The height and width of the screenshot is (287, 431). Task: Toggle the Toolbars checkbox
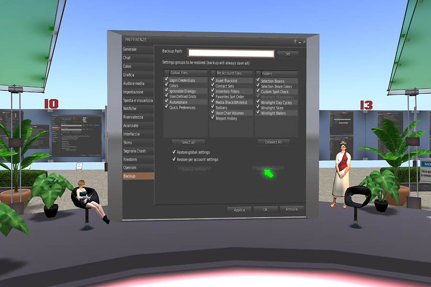point(213,107)
